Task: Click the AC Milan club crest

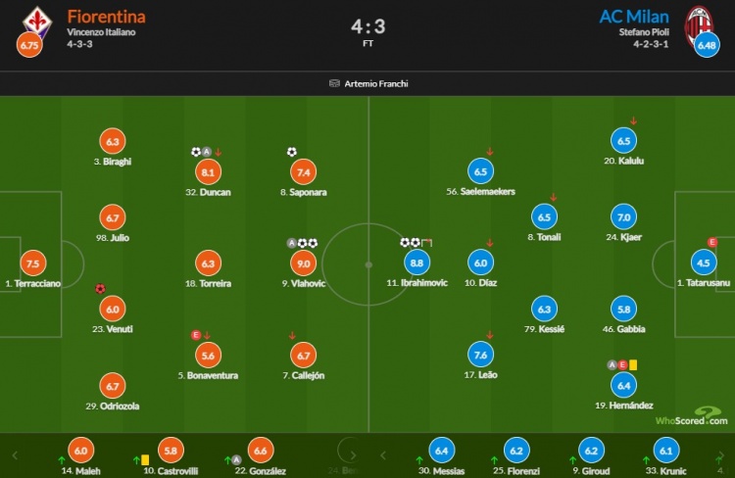Action: point(699,24)
